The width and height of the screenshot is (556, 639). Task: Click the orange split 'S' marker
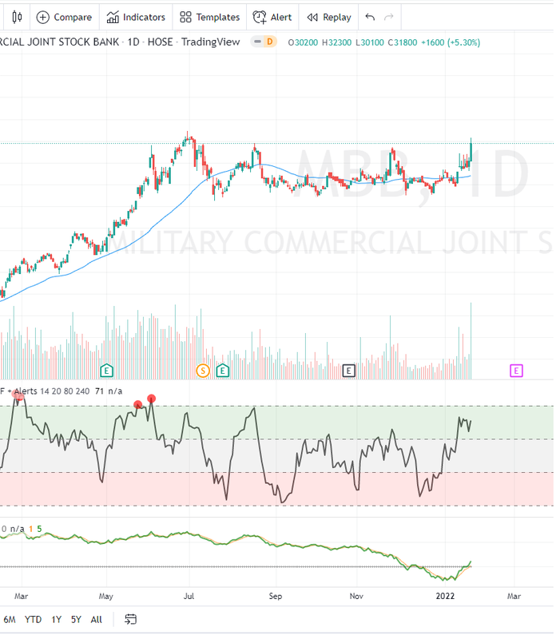tap(203, 371)
